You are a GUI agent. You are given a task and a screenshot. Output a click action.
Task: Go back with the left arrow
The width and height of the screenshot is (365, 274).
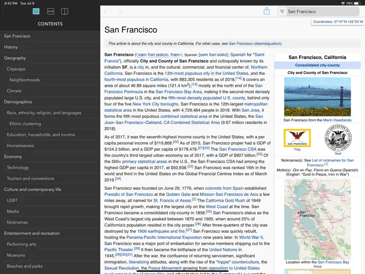[x=106, y=11]
